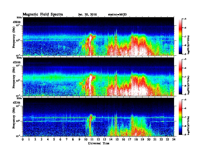Click the log(PSD) unit label beside dZ/dt colorbar
Image resolution: width=207 pixels, height=160 pixels.
point(188,125)
